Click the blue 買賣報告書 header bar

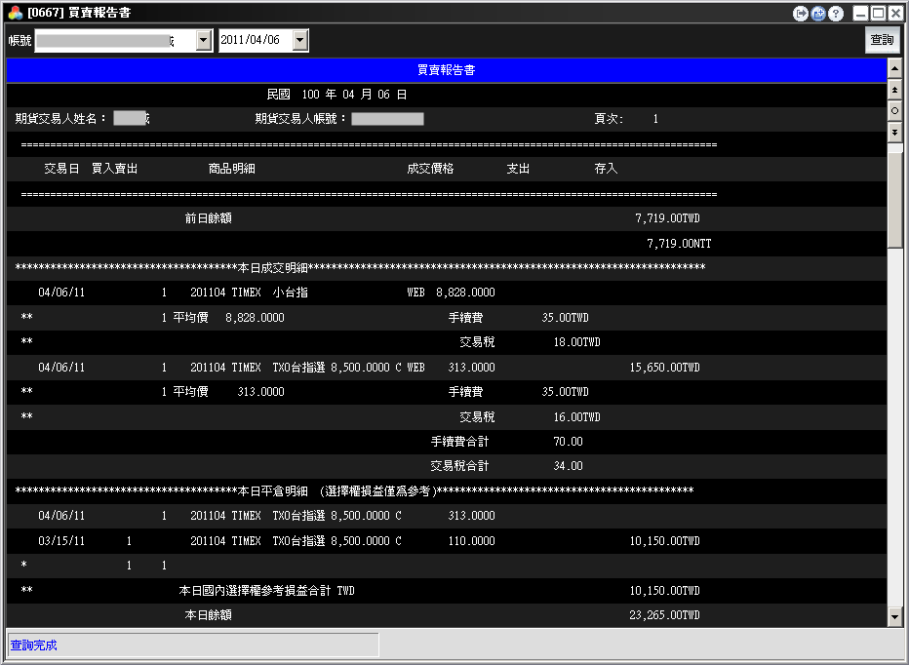point(446,70)
